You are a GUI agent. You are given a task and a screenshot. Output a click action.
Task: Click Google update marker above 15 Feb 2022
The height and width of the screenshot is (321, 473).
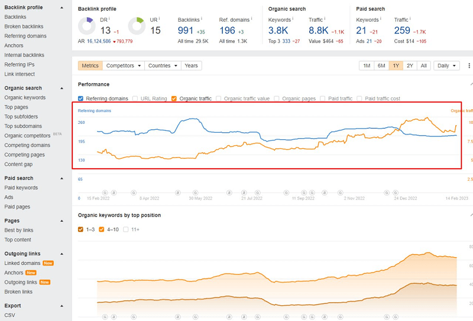(x=105, y=193)
